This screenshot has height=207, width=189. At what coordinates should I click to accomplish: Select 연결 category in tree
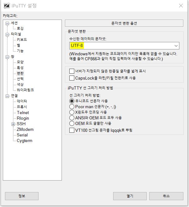(14, 96)
